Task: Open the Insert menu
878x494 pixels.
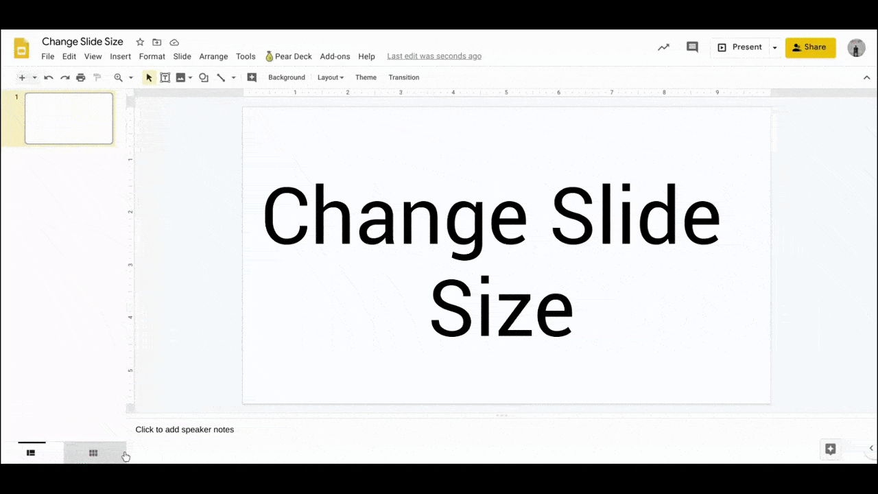Action: point(121,56)
